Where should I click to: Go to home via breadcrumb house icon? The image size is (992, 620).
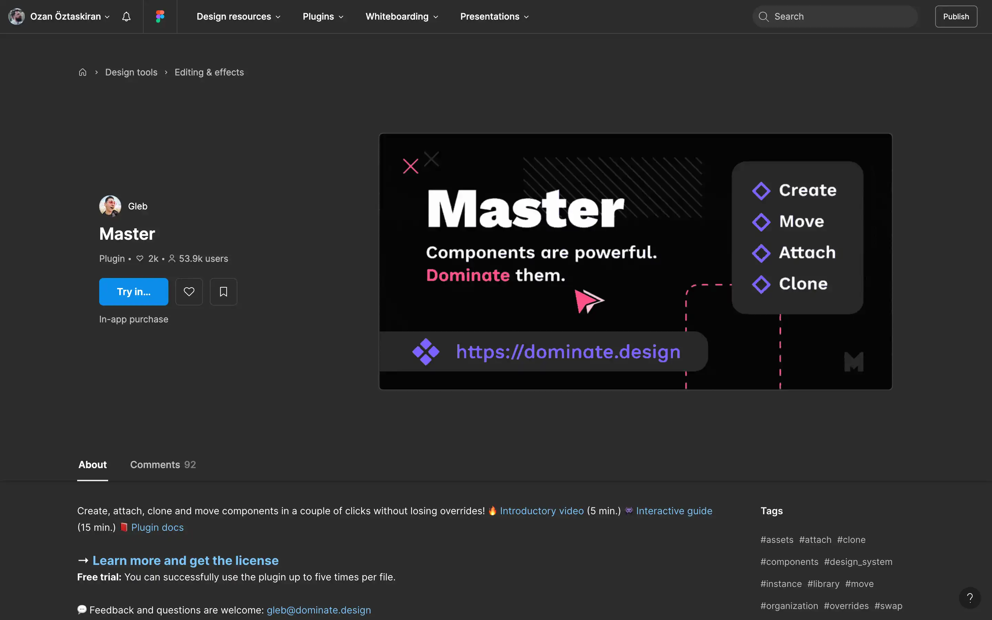(82, 72)
